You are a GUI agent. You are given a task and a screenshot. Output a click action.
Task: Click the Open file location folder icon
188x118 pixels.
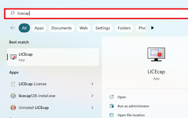coord(112,115)
